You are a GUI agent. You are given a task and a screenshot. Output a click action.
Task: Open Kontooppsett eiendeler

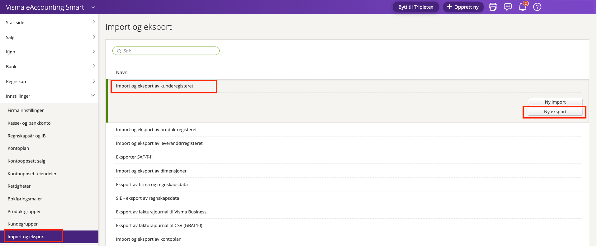tap(32, 174)
